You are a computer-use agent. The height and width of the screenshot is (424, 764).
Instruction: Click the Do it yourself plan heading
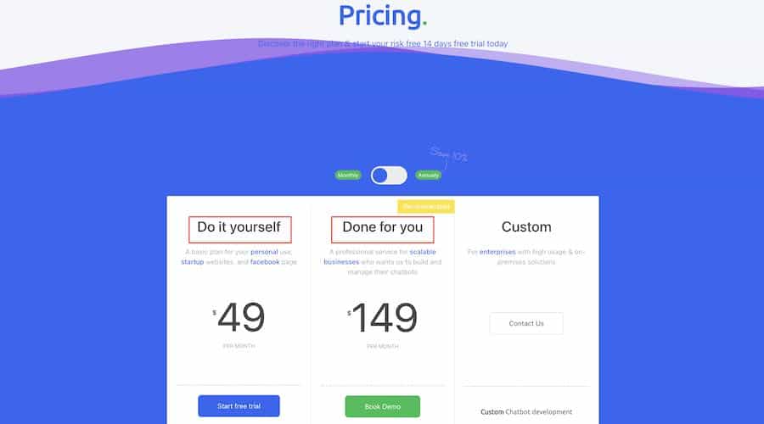(x=239, y=227)
